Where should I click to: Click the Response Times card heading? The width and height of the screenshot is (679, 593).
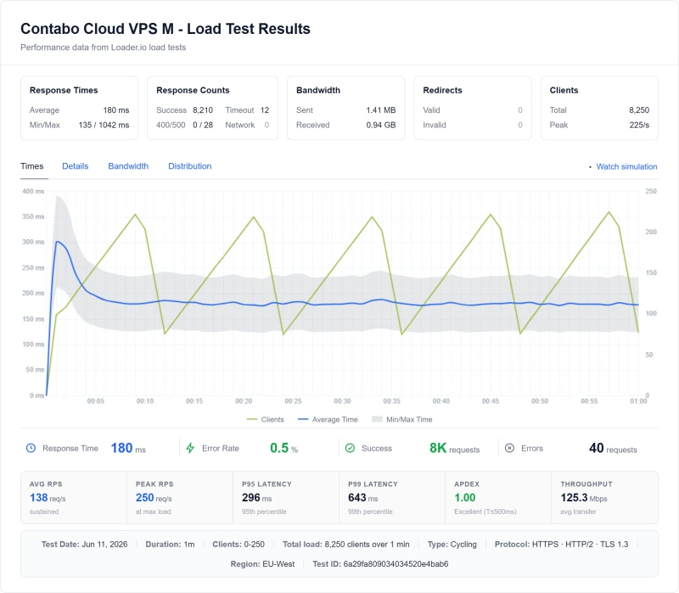click(x=64, y=90)
